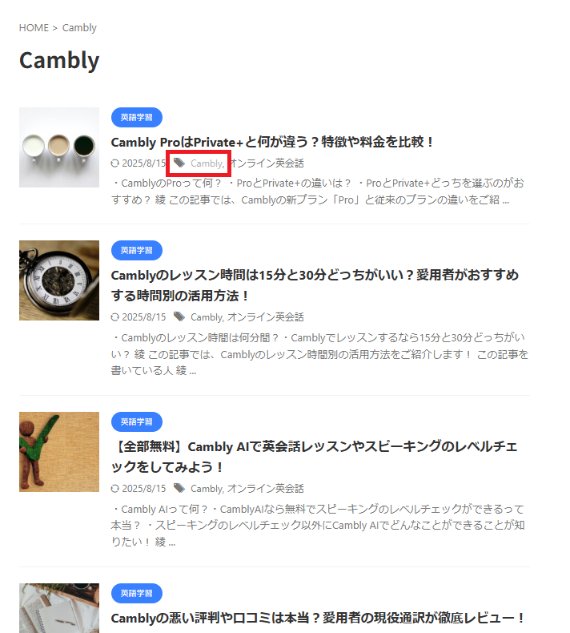Click 英語学習 badge above Cambly Pro article

pos(137,118)
